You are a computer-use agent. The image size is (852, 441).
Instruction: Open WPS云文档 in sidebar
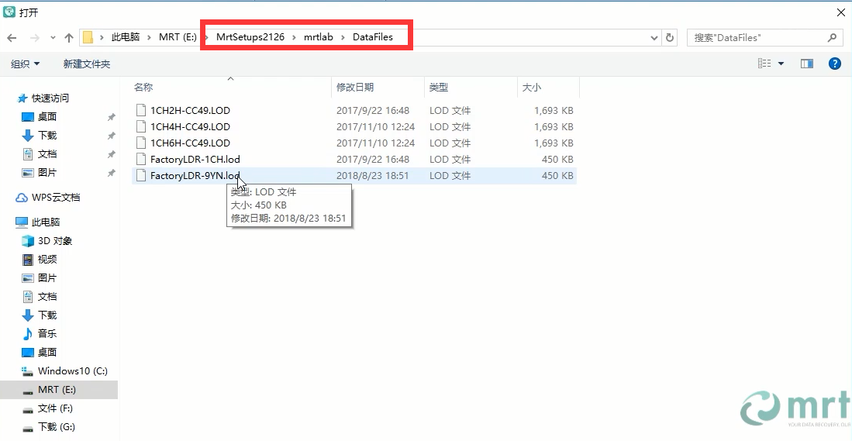[55, 198]
